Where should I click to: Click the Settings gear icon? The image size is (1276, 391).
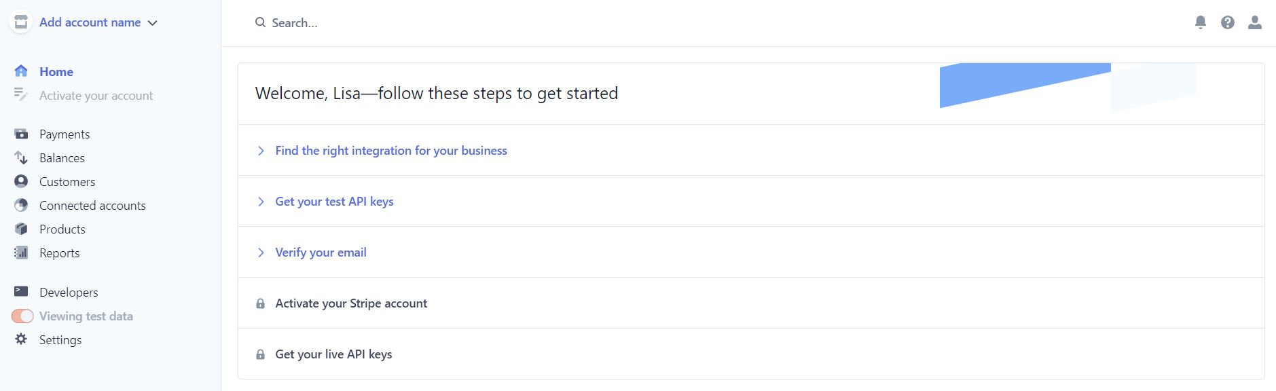coord(21,339)
